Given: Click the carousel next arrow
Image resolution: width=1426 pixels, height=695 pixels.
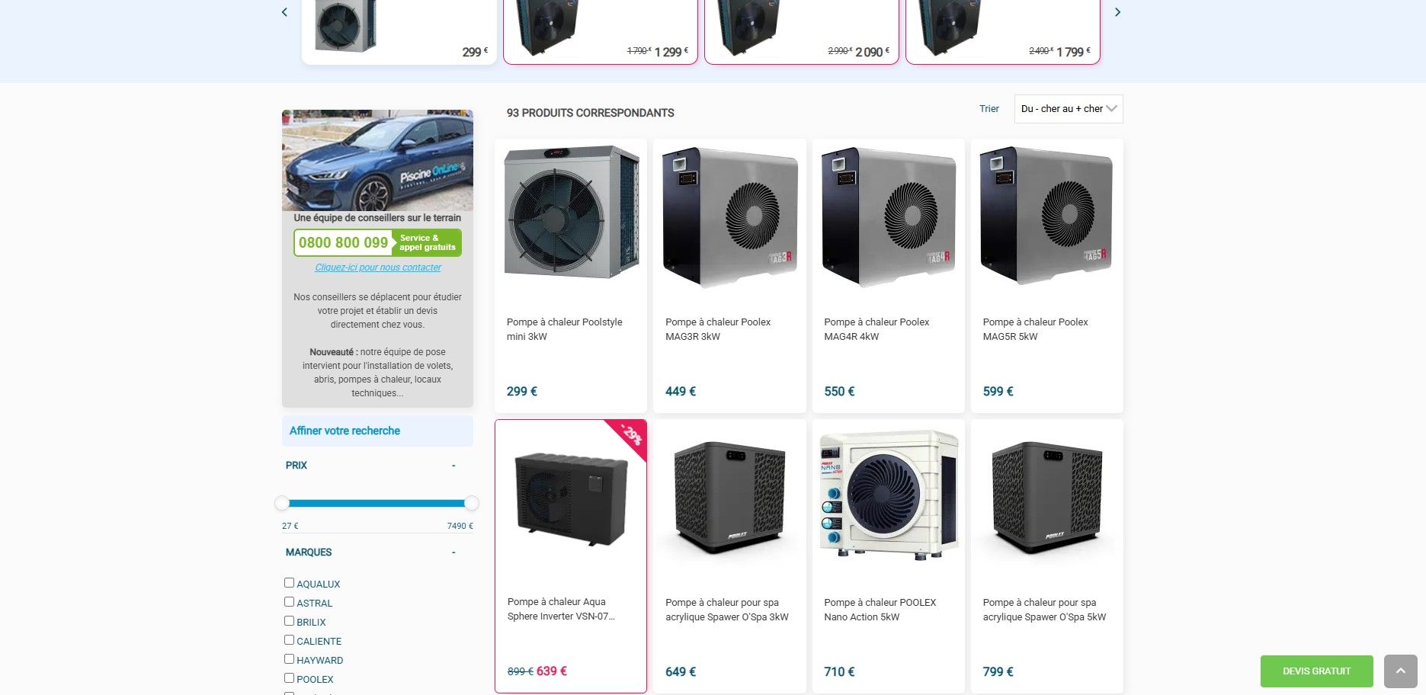Looking at the screenshot, I should point(1117,12).
